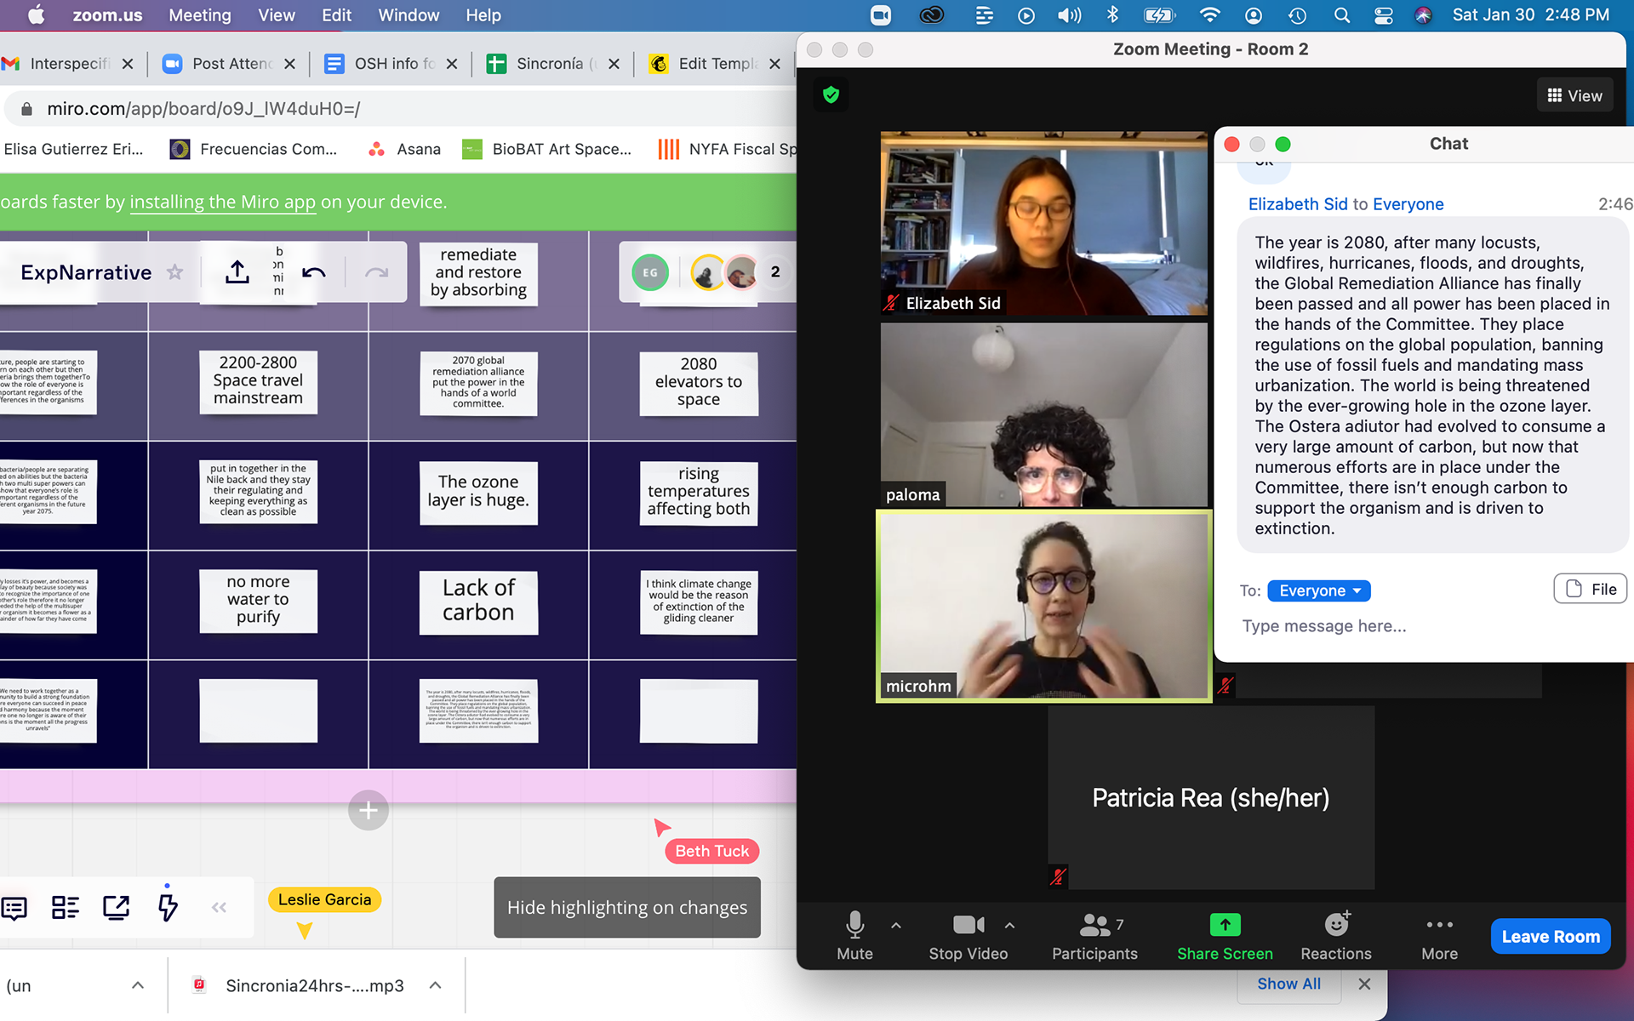Open the Miro activity lightning icon

(x=168, y=906)
